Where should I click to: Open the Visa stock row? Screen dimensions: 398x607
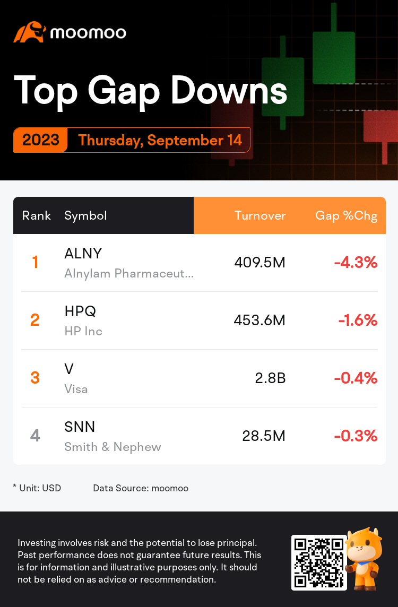200,378
